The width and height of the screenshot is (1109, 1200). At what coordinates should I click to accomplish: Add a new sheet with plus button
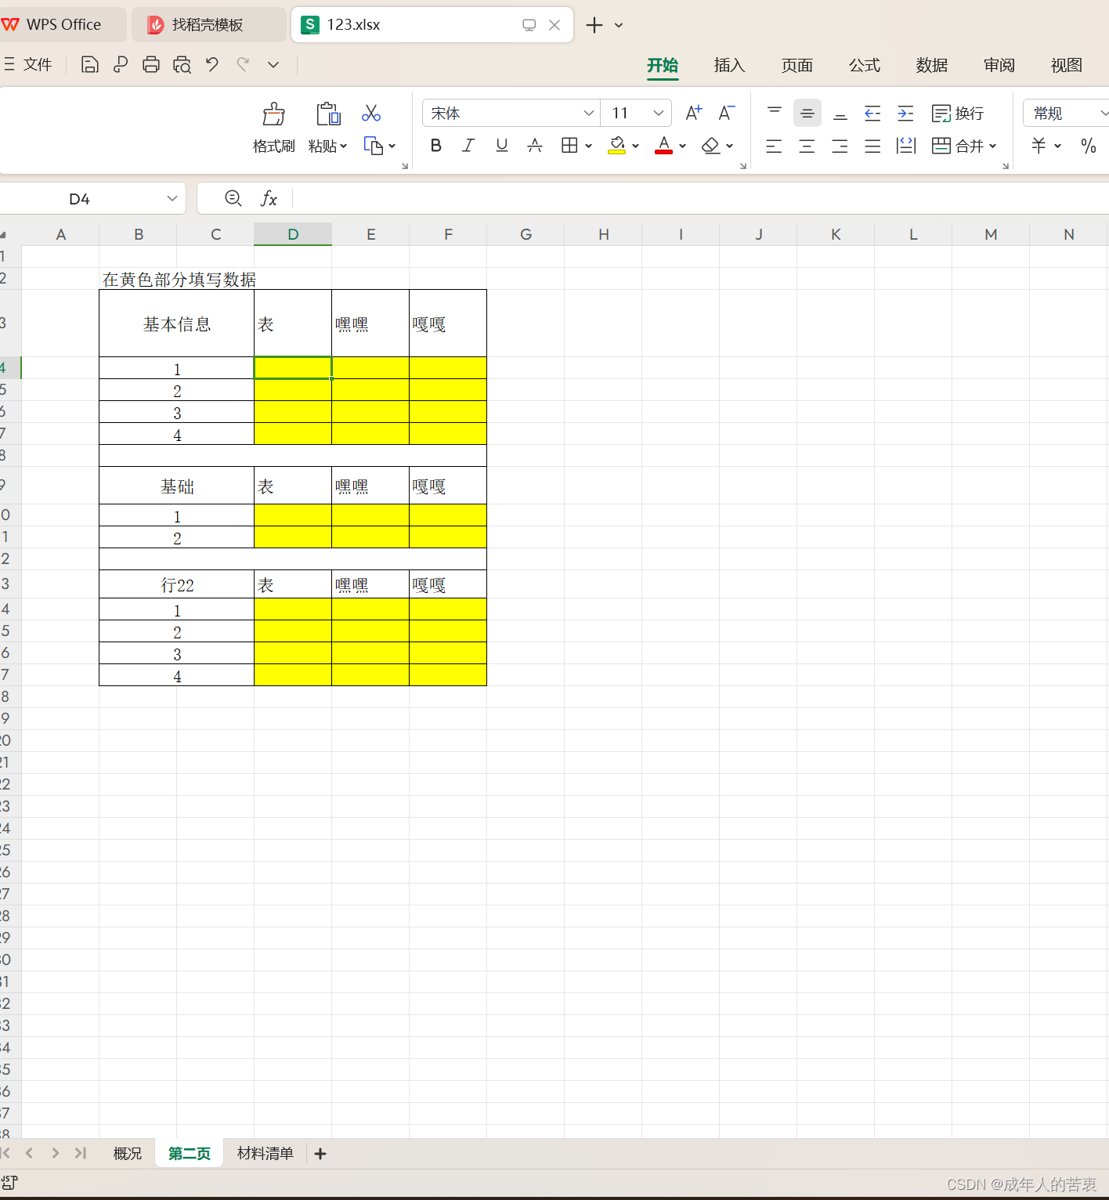320,1153
